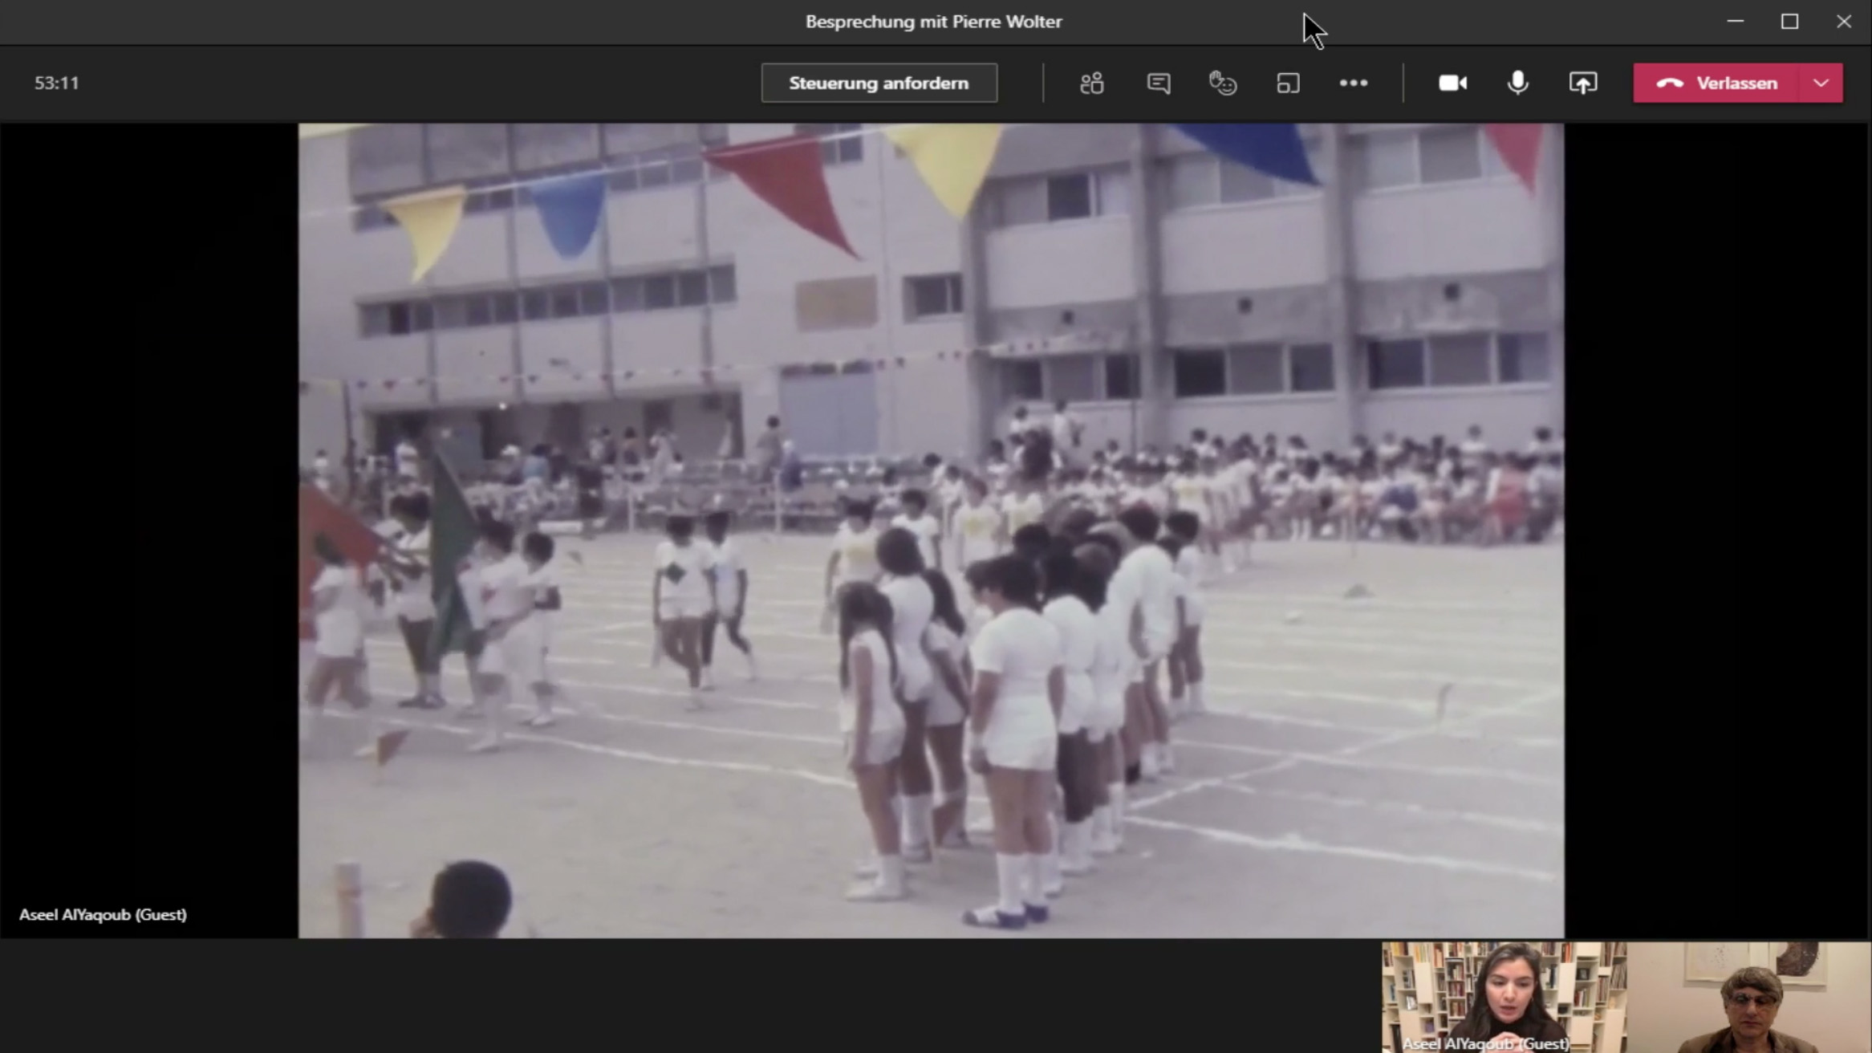
Task: Open the participants list icon
Action: [1091, 83]
